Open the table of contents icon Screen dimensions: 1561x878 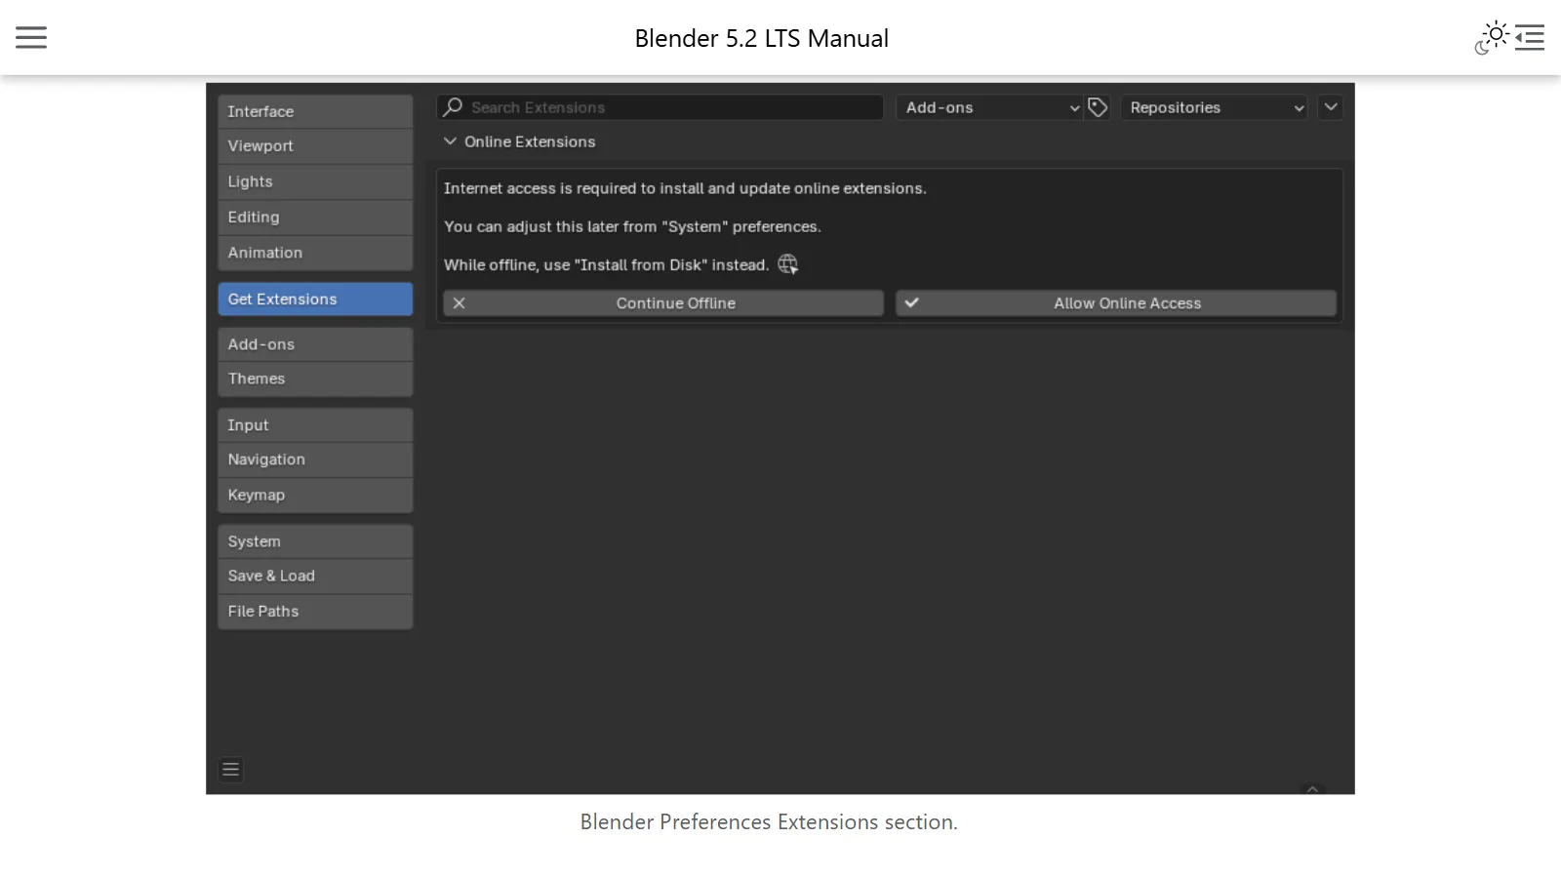point(1530,37)
